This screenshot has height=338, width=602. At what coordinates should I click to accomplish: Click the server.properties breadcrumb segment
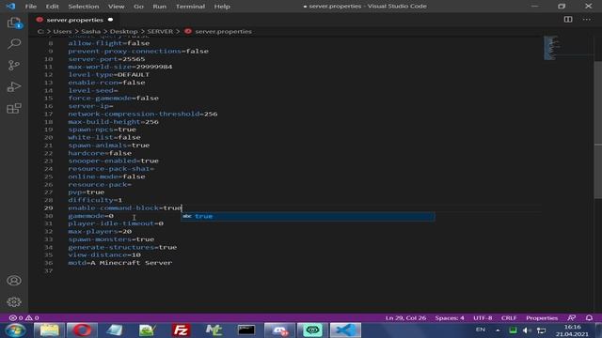click(x=223, y=31)
